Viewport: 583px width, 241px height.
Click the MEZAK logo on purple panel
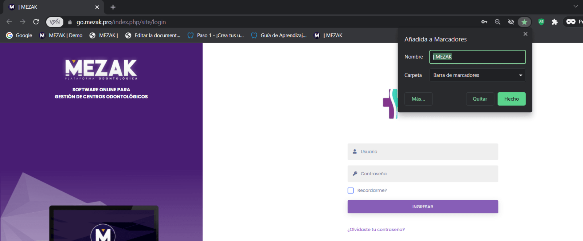(101, 69)
